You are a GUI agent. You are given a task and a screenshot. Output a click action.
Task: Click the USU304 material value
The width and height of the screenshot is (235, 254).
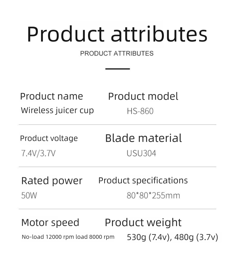141,153
